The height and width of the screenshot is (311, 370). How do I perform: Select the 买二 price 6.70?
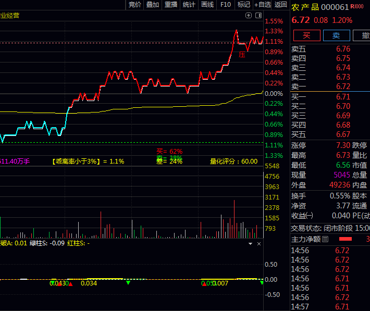tap(343, 106)
